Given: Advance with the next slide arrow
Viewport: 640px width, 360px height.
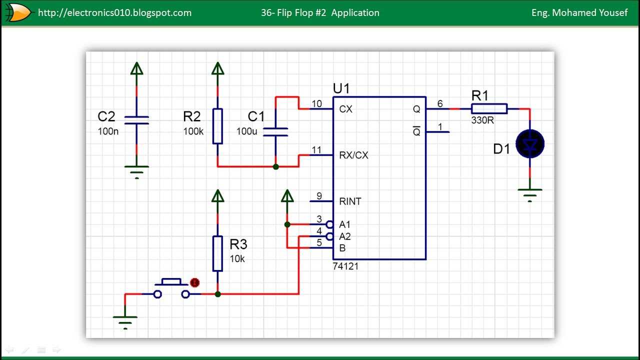Looking at the screenshot, I should click(x=57, y=349).
